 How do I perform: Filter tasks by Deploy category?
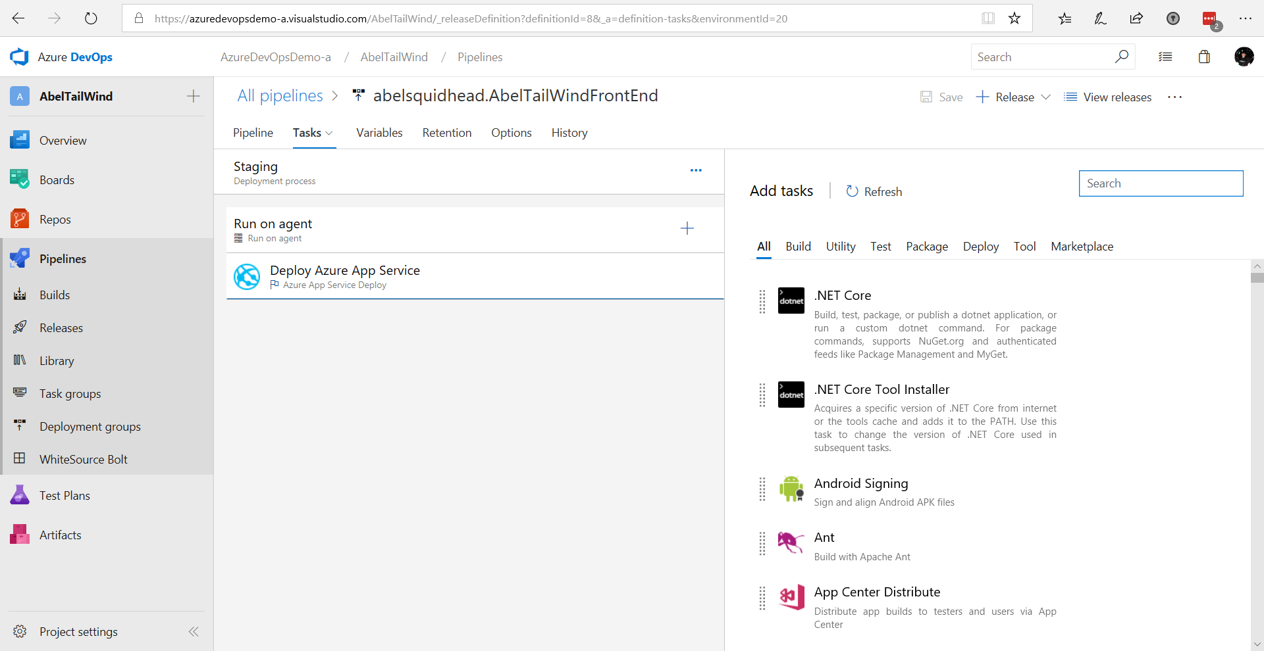point(981,247)
